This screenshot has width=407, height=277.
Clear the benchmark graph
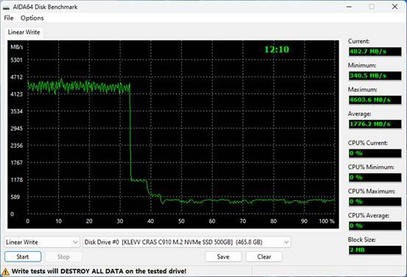pos(264,256)
